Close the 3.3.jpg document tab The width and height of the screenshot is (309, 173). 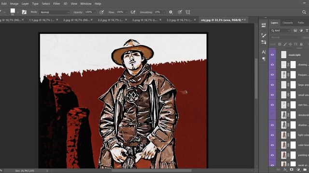point(195,20)
